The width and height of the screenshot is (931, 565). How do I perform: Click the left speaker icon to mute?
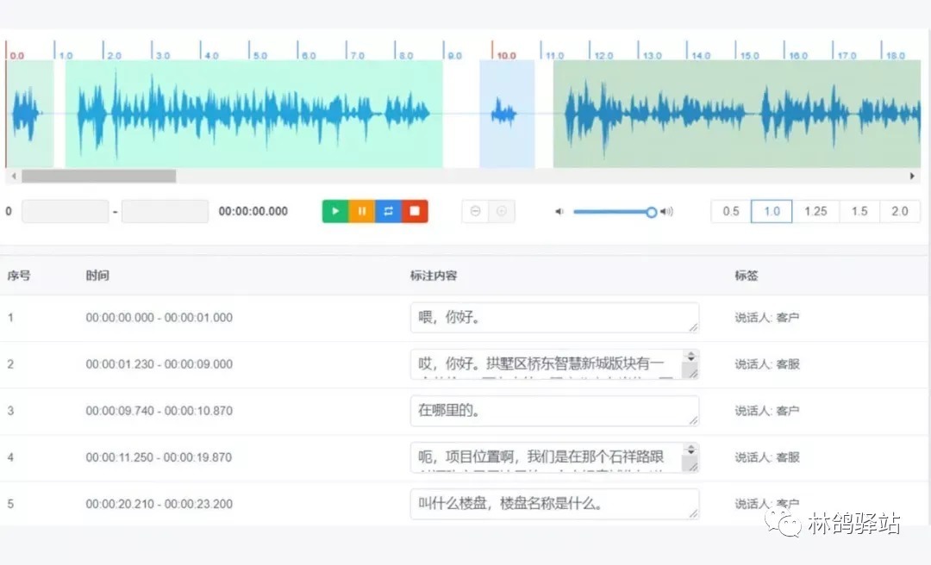(x=558, y=211)
